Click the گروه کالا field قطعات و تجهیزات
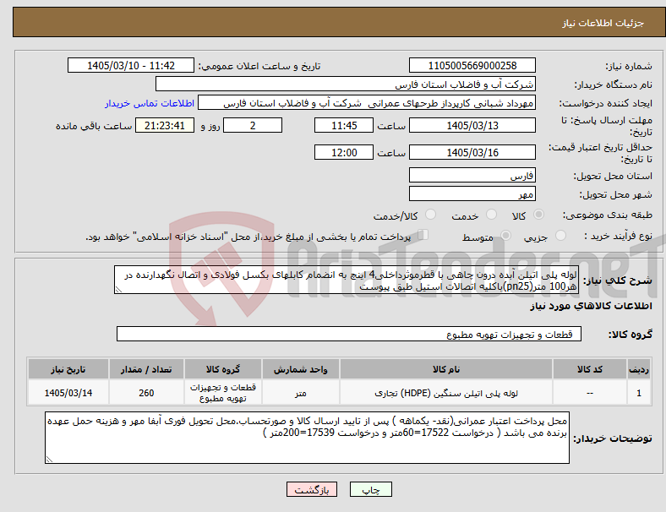This screenshot has width=666, height=512. [349, 334]
